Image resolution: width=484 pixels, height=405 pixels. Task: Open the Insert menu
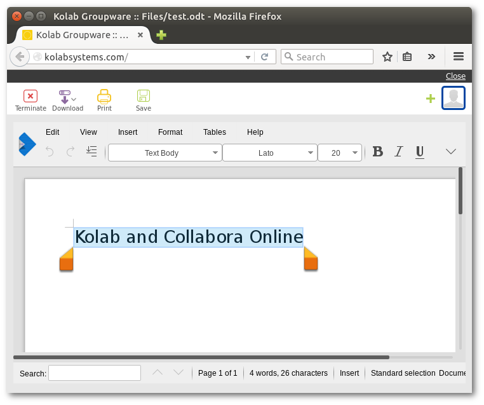pos(128,132)
